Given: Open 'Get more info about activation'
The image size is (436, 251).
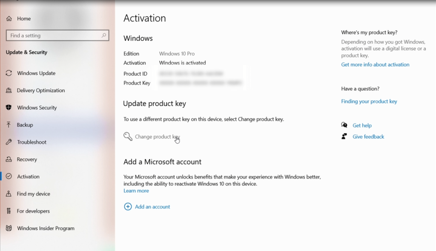Looking at the screenshot, I should coord(375,64).
